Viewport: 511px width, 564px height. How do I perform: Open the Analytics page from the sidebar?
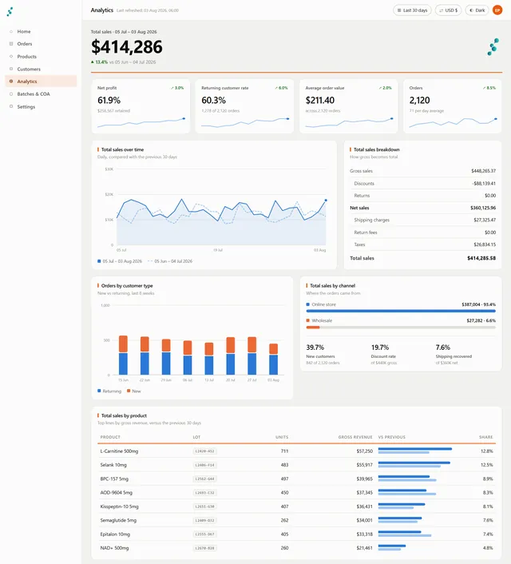point(41,81)
